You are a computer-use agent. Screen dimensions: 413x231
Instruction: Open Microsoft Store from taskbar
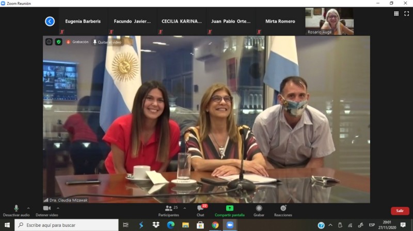pyautogui.click(x=200, y=225)
